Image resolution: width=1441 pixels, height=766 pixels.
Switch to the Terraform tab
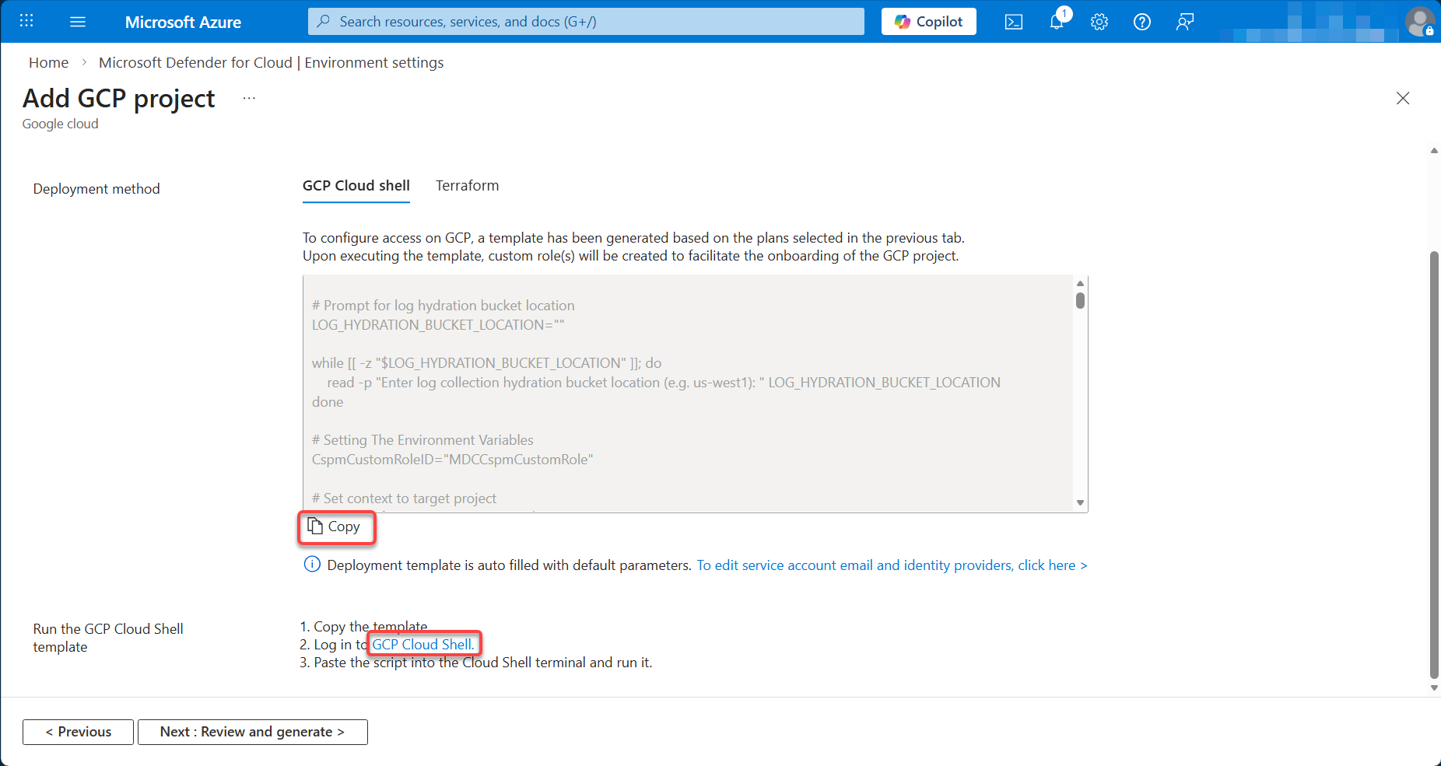point(467,186)
